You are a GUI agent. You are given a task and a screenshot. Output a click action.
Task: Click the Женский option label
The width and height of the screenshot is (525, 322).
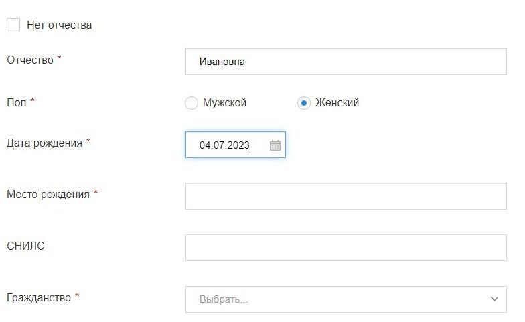click(337, 103)
